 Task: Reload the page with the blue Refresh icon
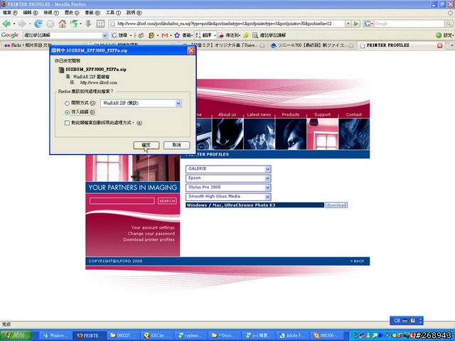(x=38, y=23)
